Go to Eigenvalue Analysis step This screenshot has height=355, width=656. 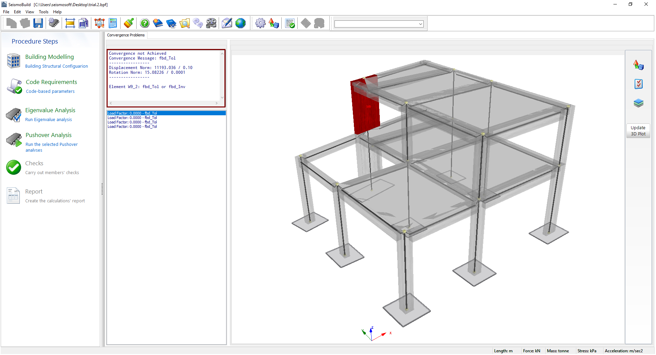tap(50, 111)
